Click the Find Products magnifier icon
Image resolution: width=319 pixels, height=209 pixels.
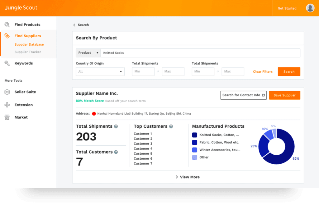tap(7, 25)
